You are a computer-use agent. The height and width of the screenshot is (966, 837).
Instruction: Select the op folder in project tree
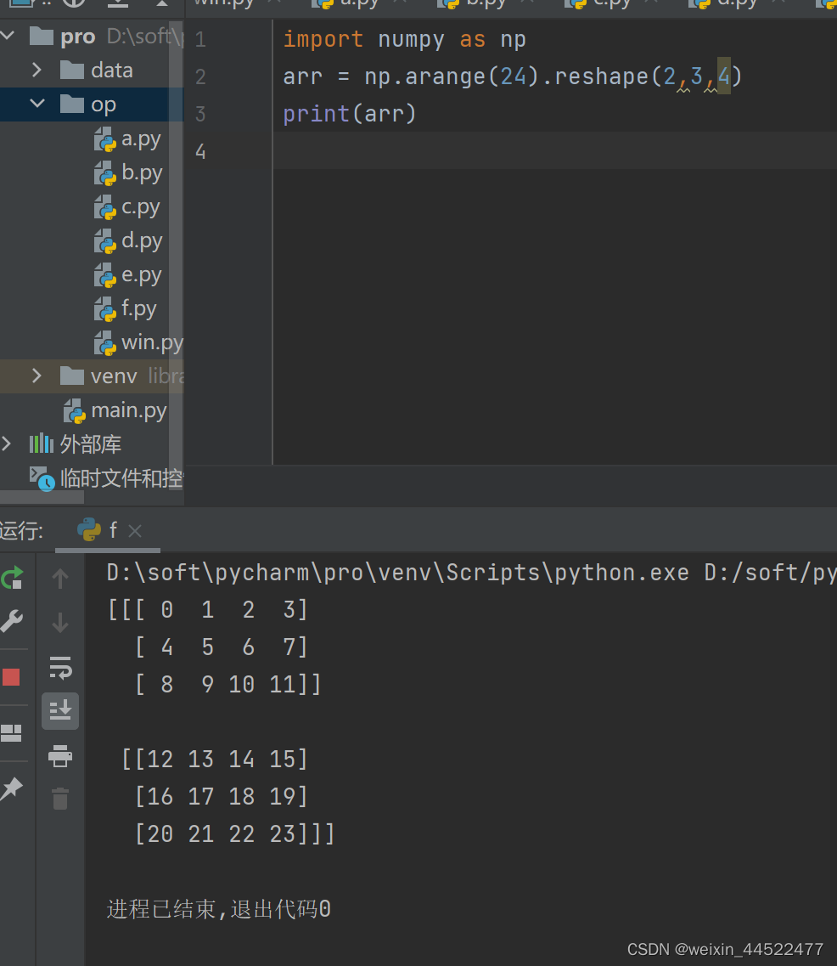pos(92,105)
